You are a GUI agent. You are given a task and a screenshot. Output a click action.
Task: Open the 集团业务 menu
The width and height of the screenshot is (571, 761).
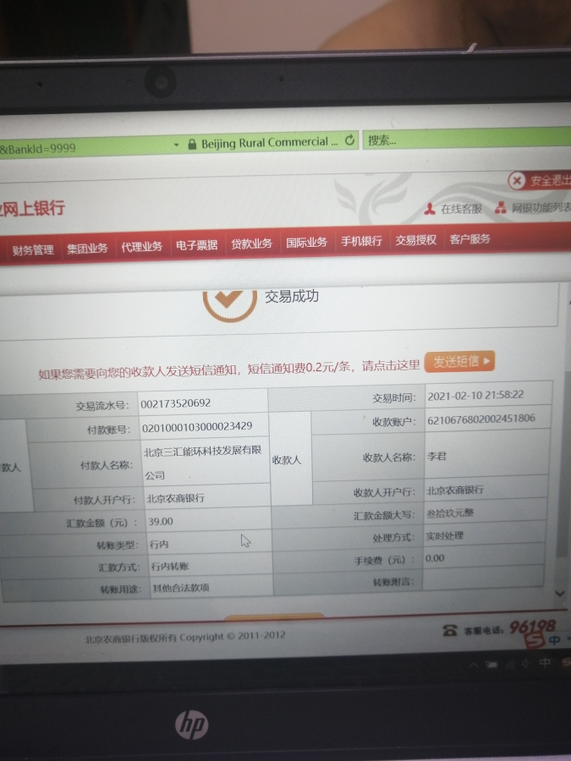tap(87, 248)
